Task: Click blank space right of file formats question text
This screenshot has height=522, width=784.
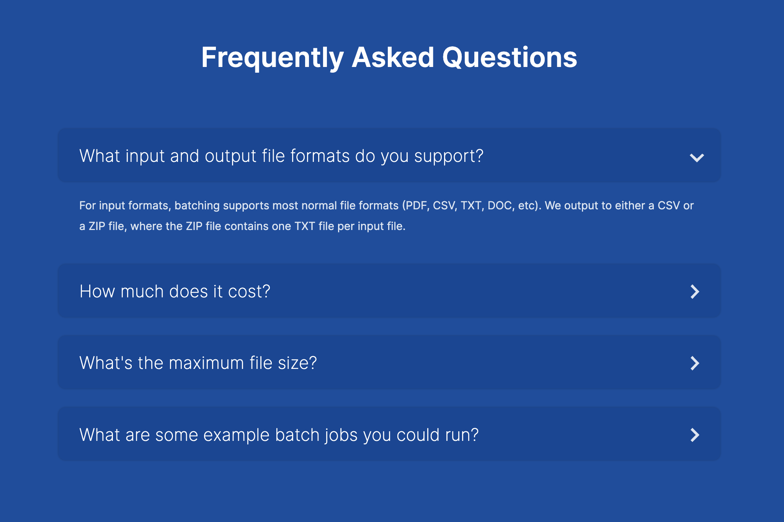Action: pyautogui.click(x=586, y=155)
